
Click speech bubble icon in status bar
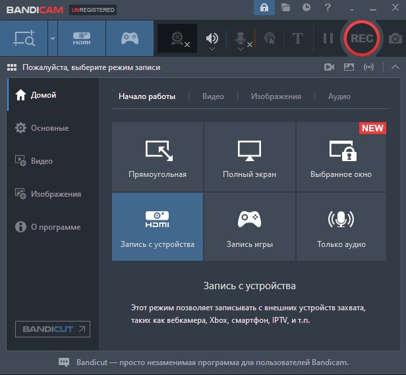64,362
